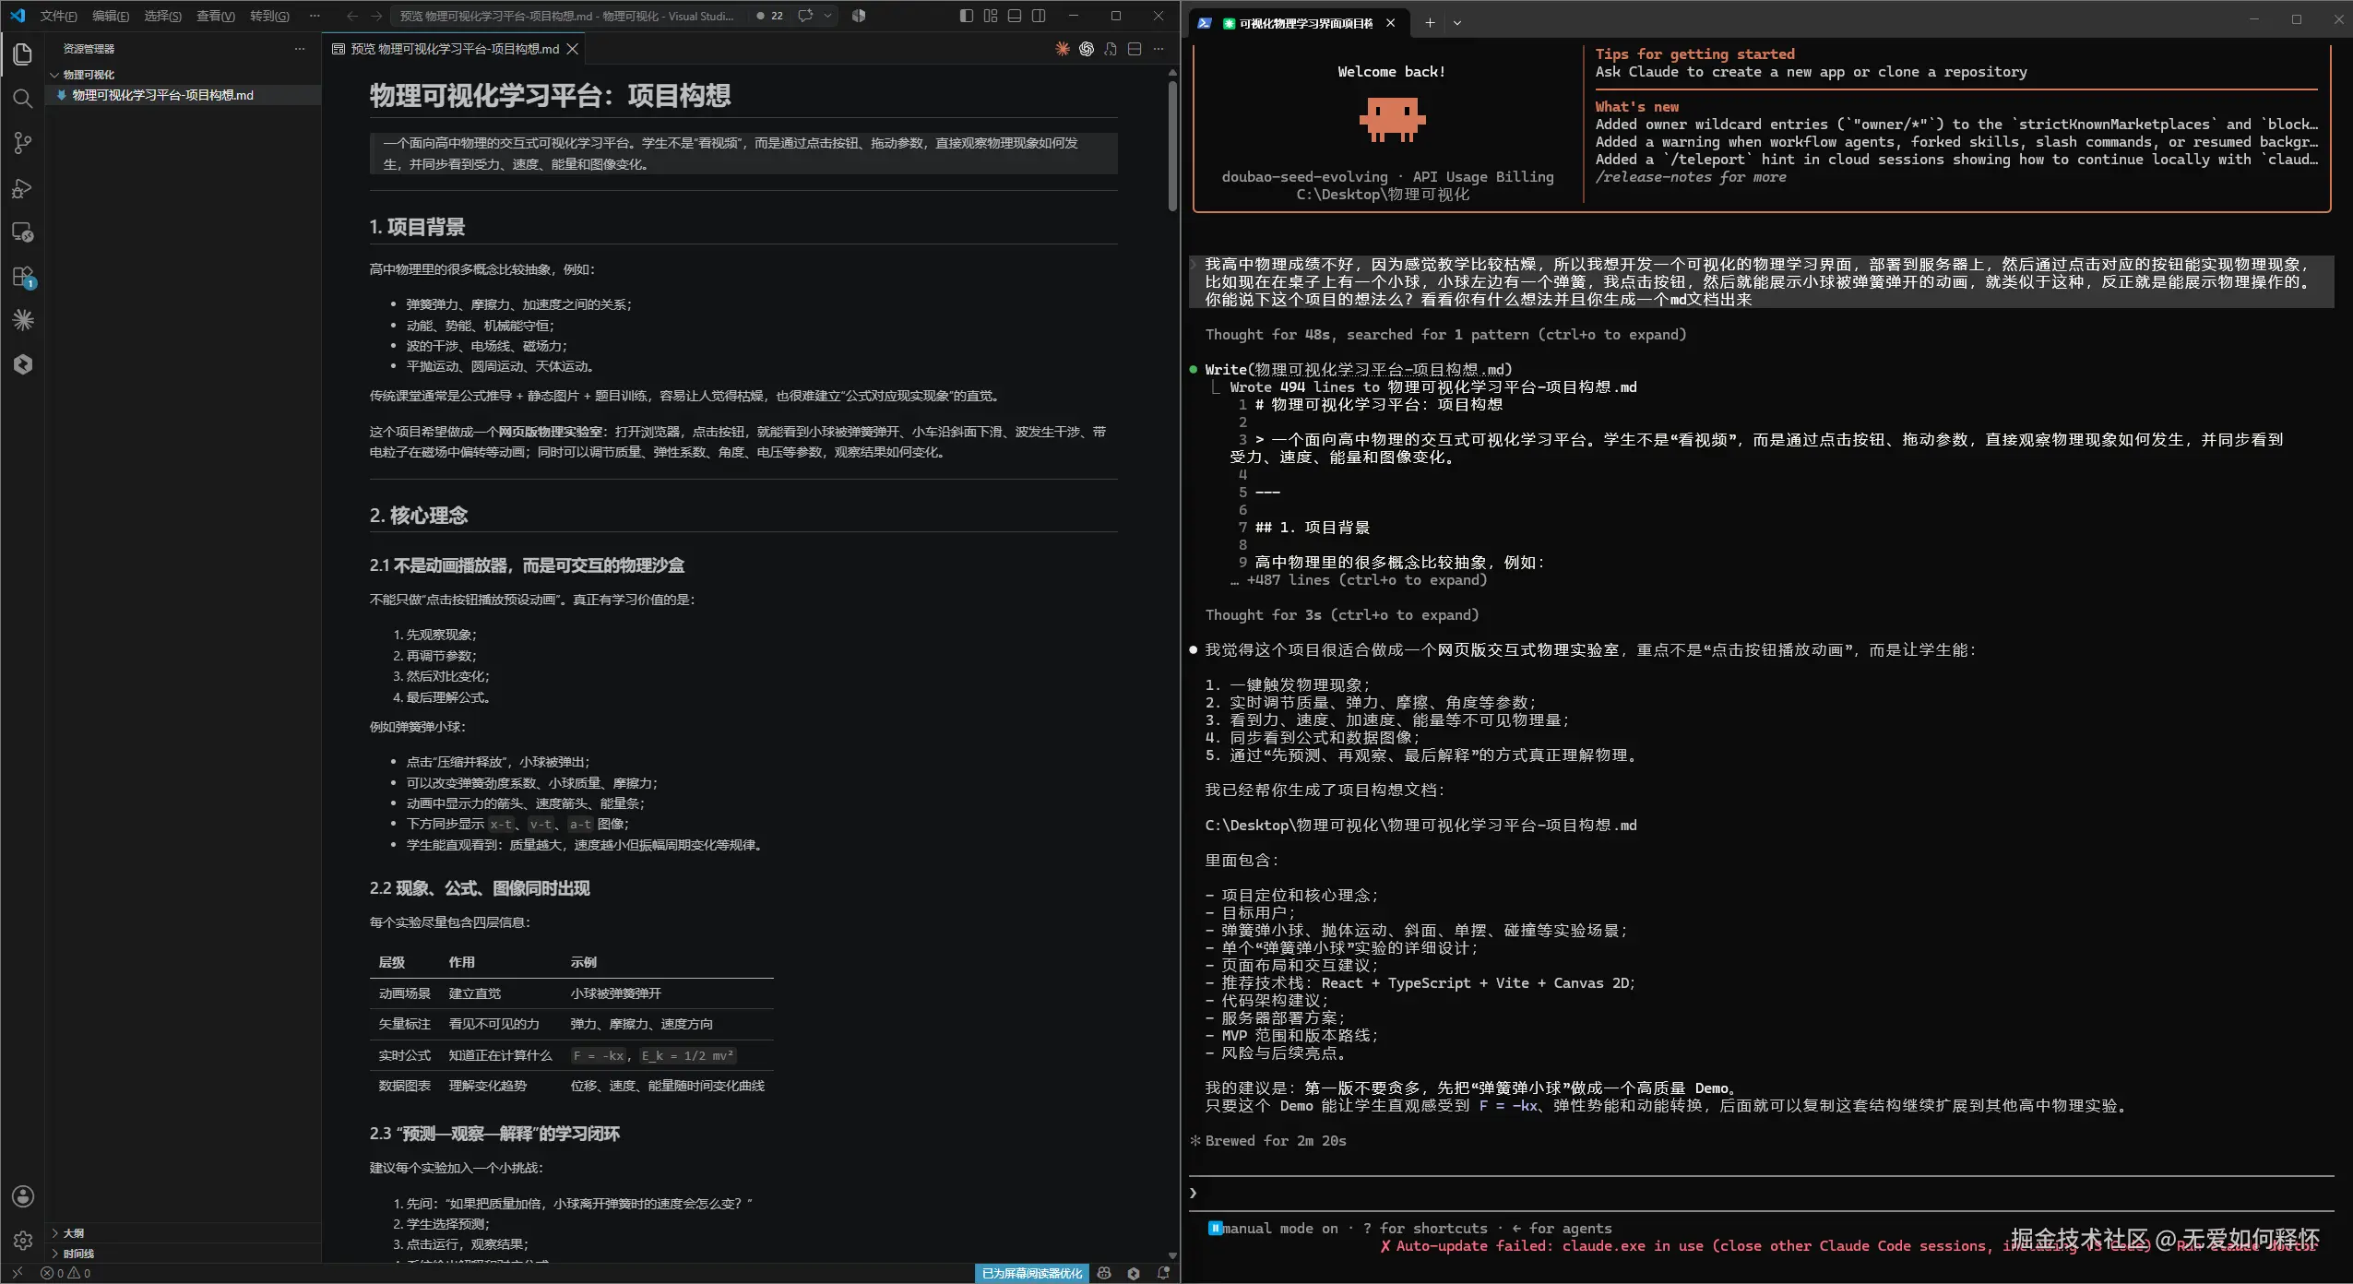Add a new terminal tab
This screenshot has width=2353, height=1284.
[x=1430, y=23]
